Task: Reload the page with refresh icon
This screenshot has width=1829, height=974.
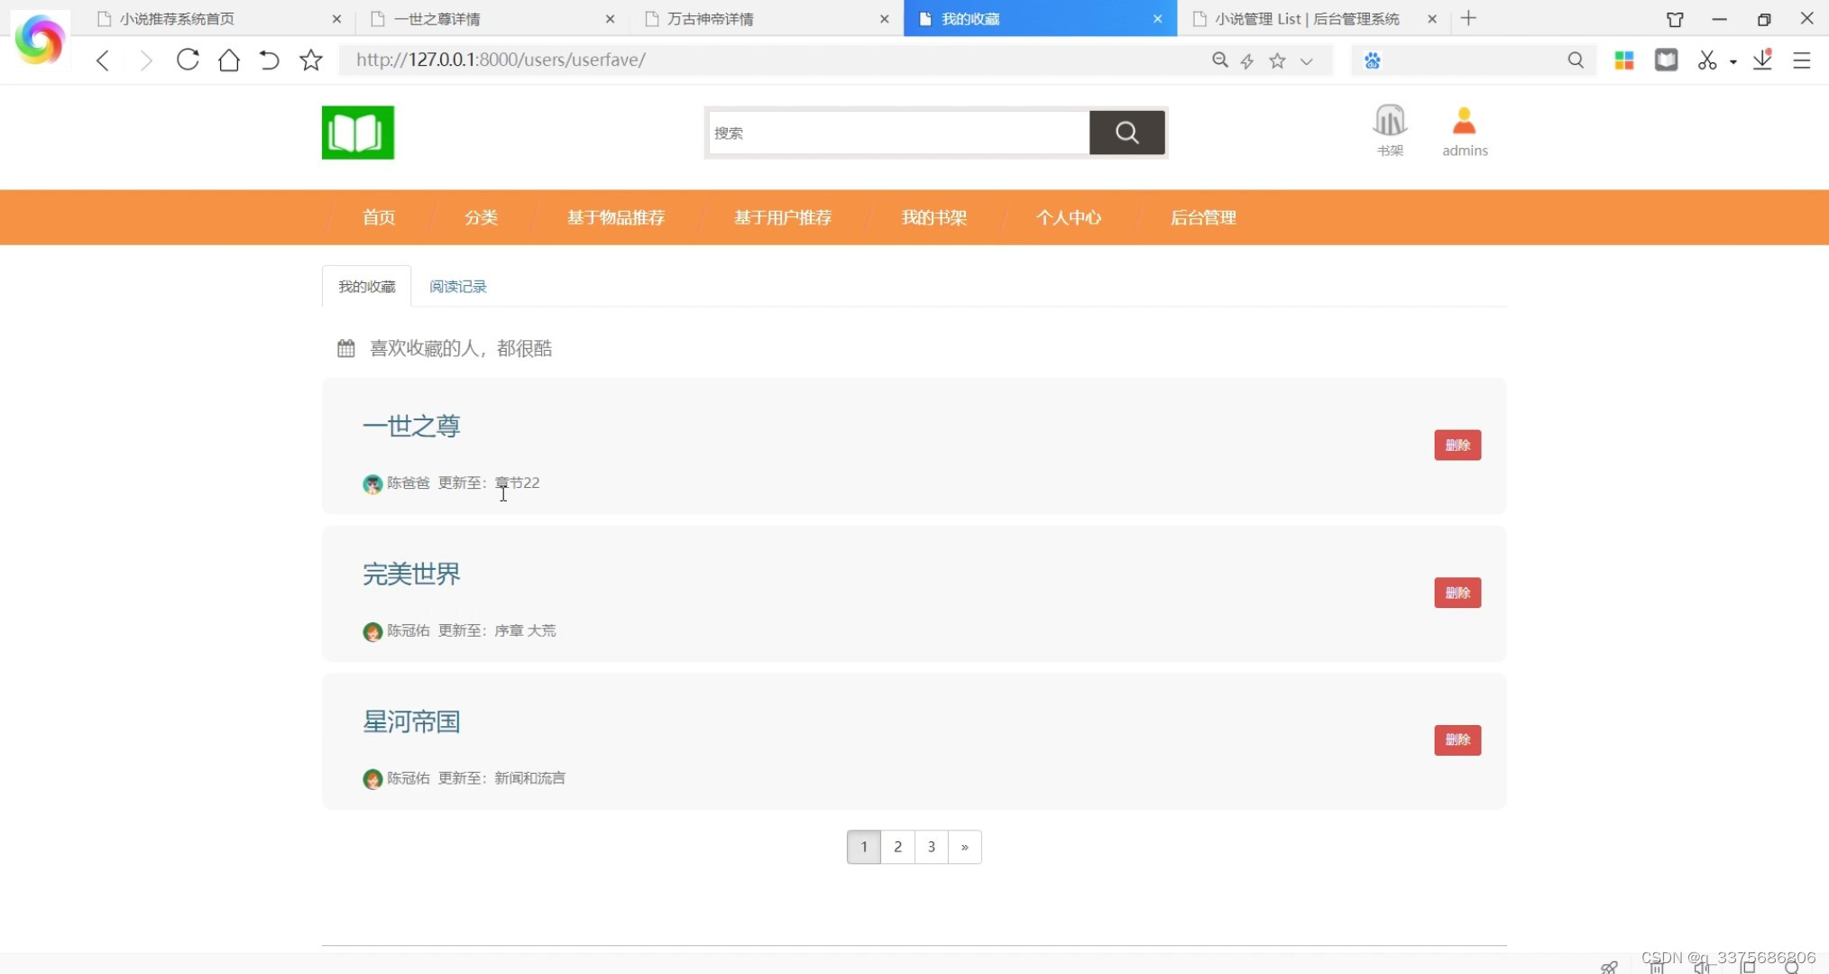Action: coord(188,60)
